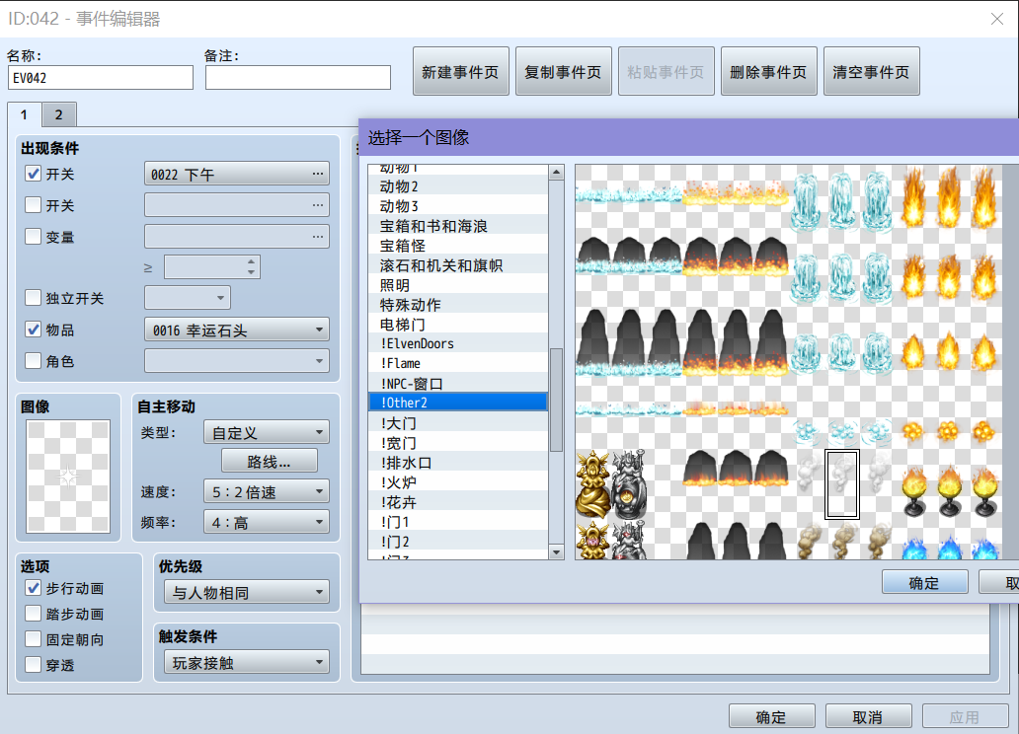Click the 取消 button in the event editor
Viewport: 1019px width, 734px height.
pos(868,716)
